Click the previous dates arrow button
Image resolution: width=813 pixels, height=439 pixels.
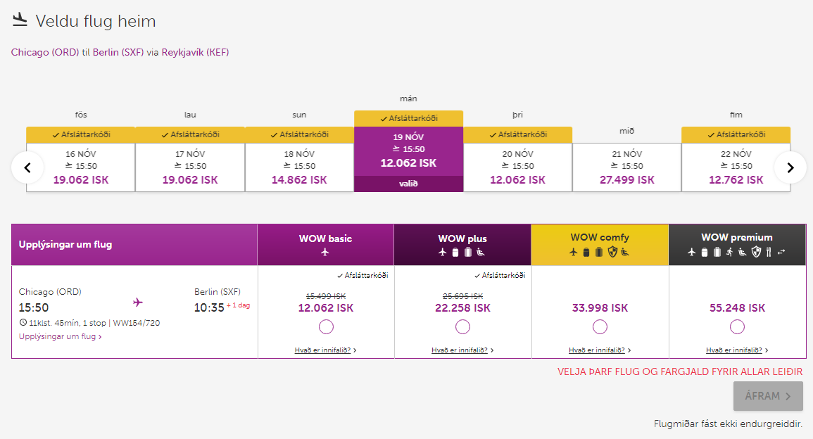coord(28,167)
